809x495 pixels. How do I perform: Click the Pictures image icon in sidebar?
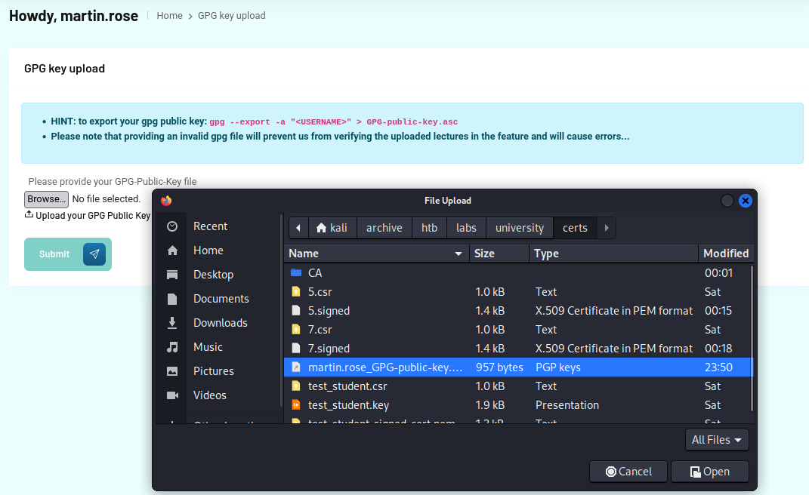[x=172, y=371]
